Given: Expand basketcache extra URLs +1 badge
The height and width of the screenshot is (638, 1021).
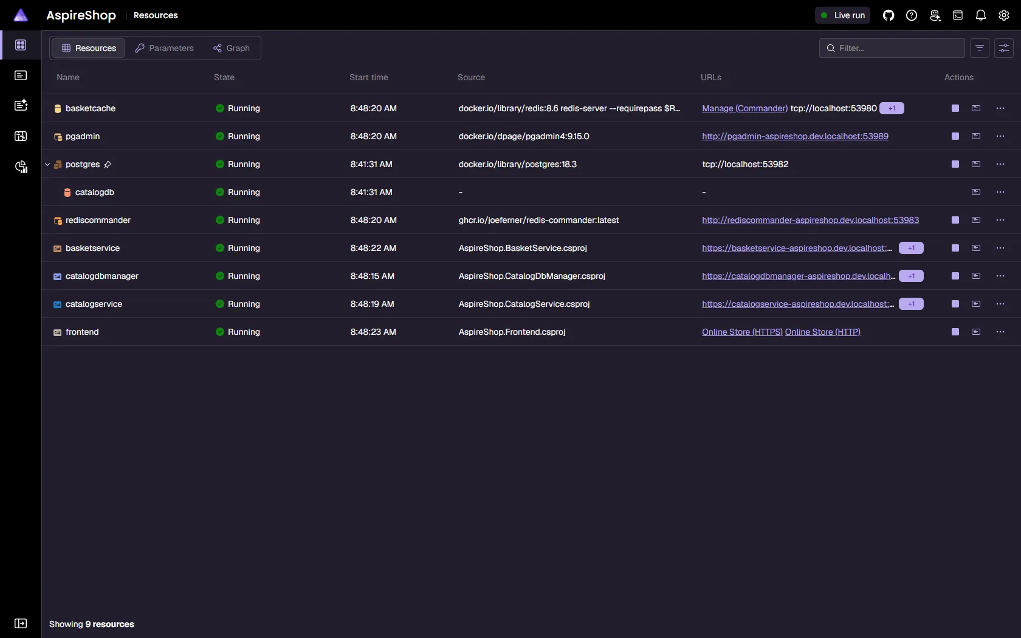Looking at the screenshot, I should point(892,108).
